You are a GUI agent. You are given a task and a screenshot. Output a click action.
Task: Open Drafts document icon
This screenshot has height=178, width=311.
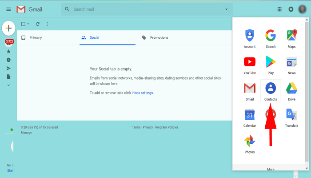[8, 77]
